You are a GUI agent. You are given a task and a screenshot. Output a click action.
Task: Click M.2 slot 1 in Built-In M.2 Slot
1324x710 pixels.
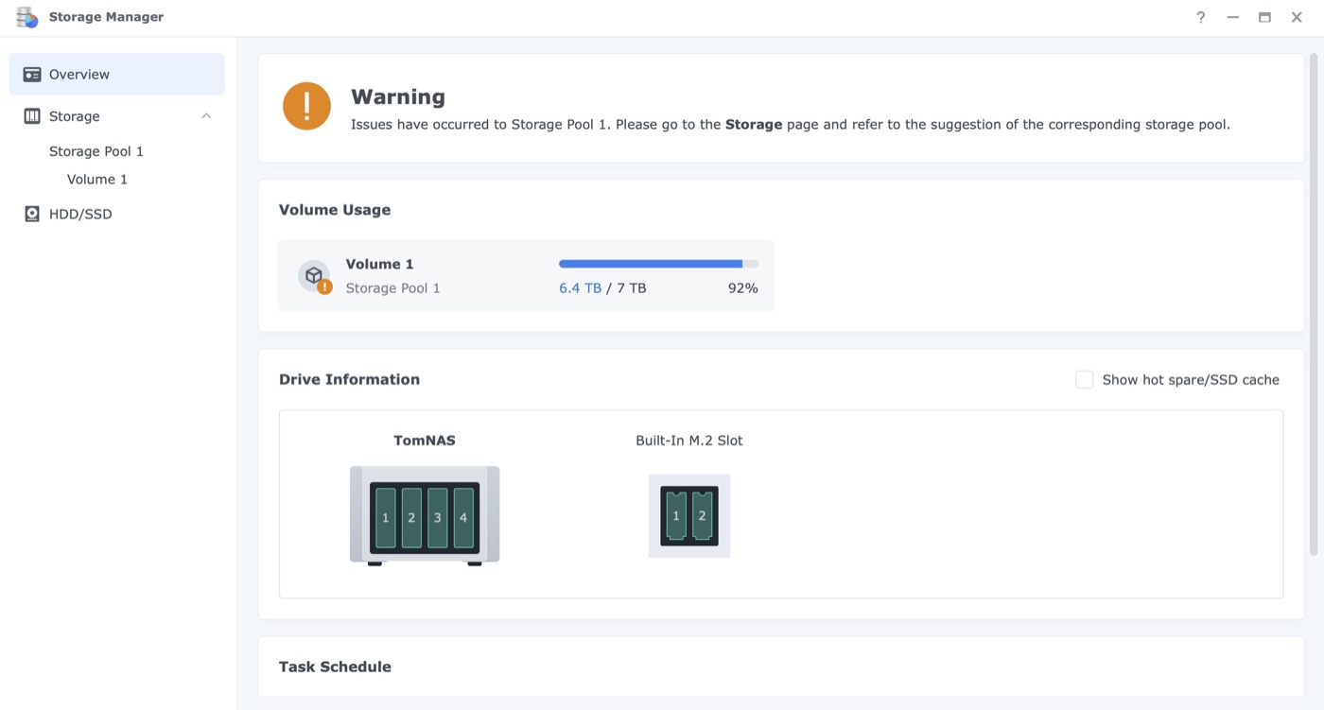[x=676, y=516]
